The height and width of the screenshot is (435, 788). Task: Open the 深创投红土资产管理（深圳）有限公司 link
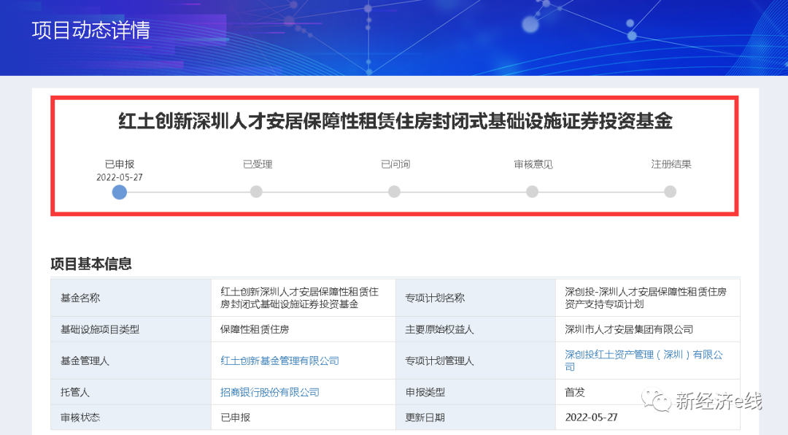[x=644, y=361]
